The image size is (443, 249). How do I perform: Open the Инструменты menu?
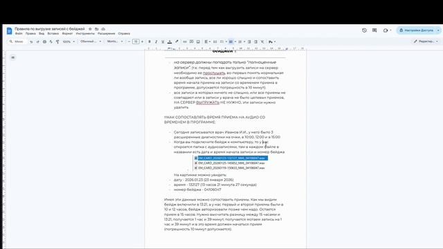tap(85, 34)
